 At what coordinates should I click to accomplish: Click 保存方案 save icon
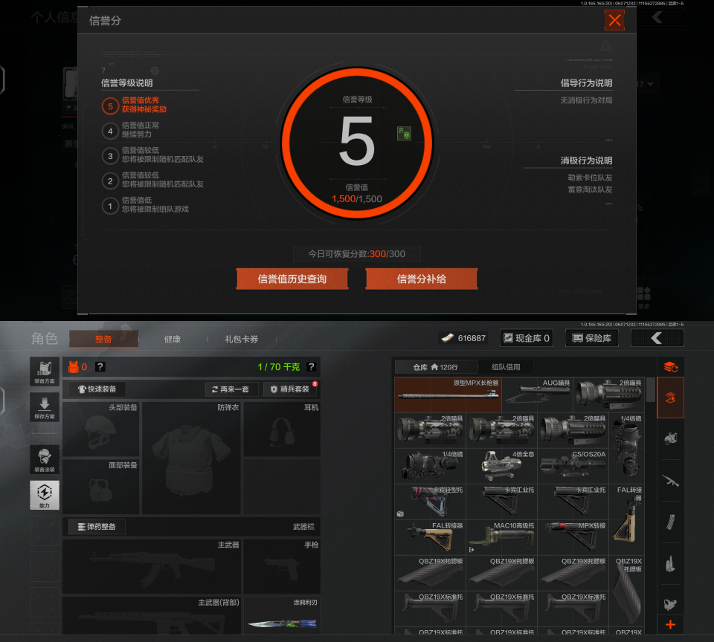(45, 407)
